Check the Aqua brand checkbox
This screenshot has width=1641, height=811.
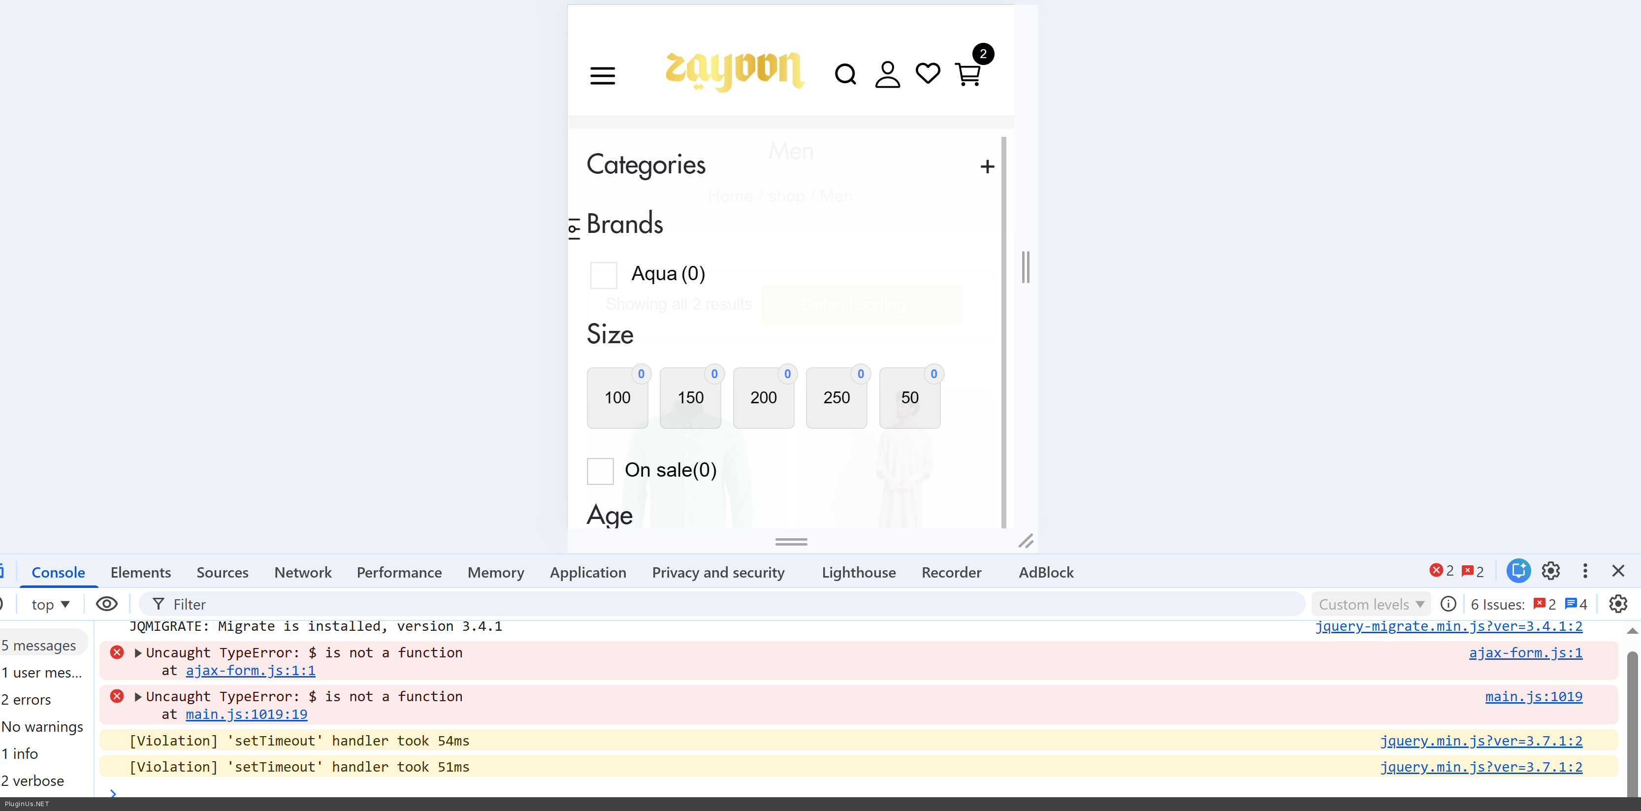click(603, 275)
